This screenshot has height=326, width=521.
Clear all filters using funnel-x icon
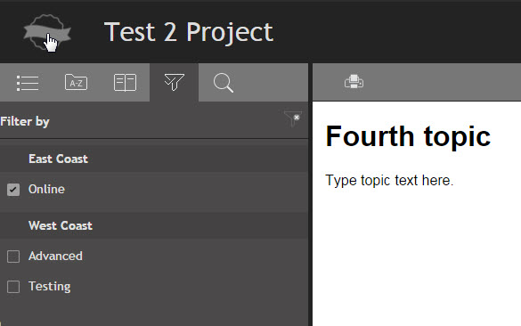[x=293, y=118]
